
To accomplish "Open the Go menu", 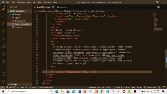I will [x=34, y=2].
